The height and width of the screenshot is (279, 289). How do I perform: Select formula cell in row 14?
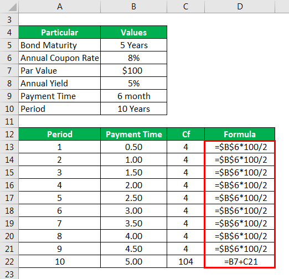click(240, 159)
